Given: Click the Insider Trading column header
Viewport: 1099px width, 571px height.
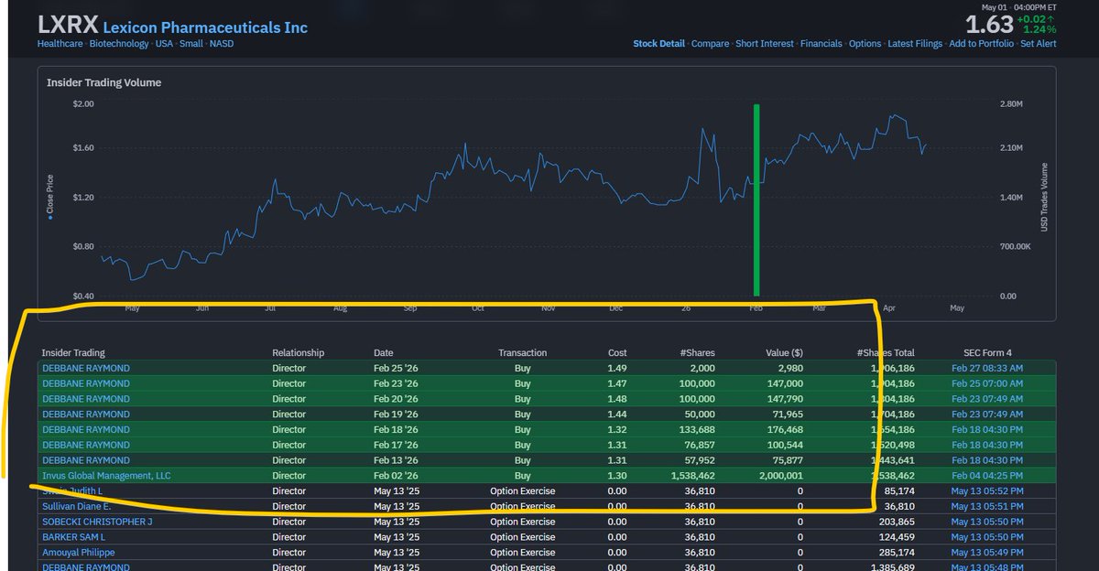Looking at the screenshot, I should point(73,352).
